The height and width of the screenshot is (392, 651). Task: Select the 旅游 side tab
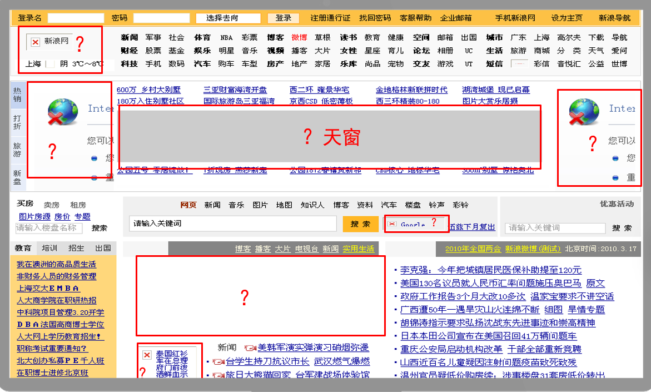coord(17,150)
